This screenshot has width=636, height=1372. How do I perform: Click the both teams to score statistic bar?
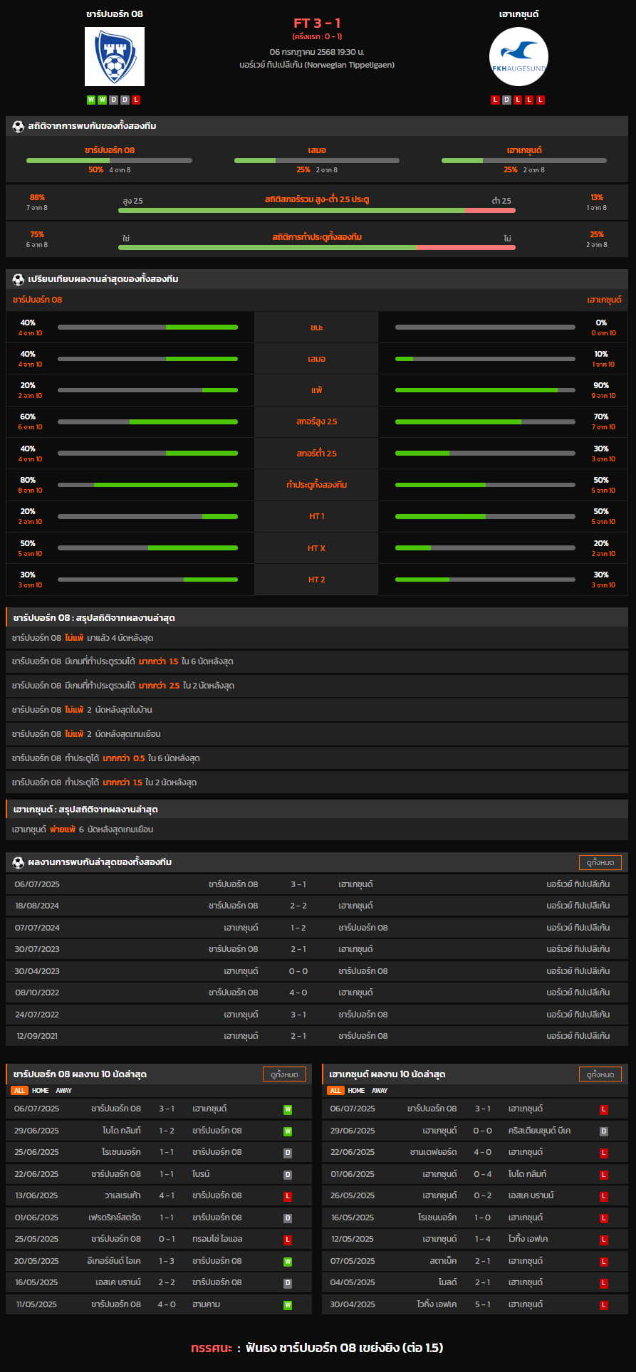coord(317,248)
